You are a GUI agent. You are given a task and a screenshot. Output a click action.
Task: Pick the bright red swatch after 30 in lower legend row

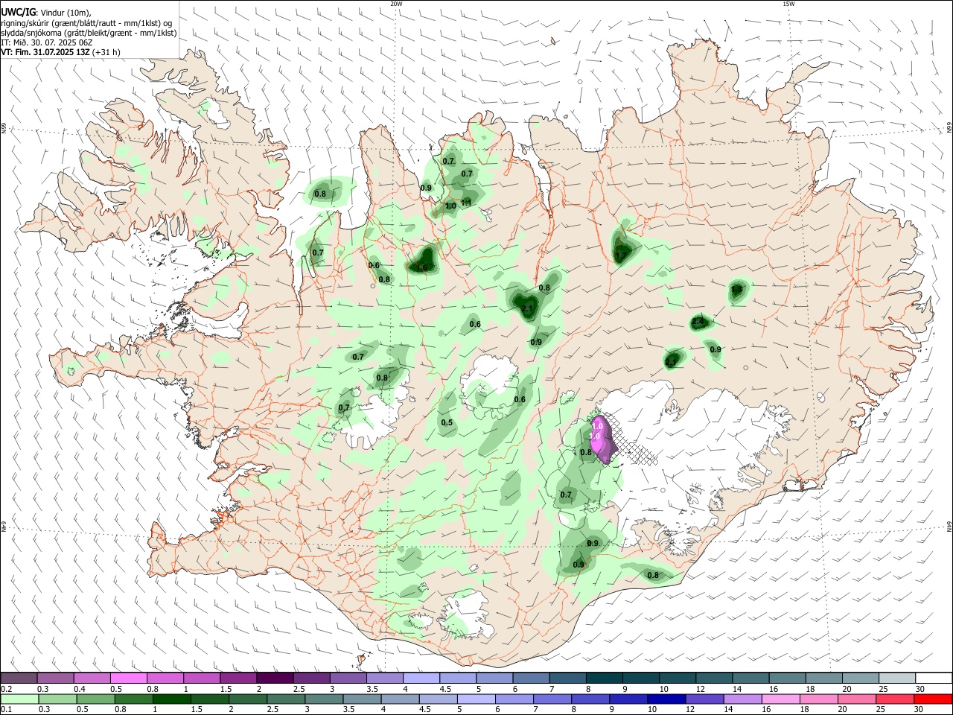(x=932, y=699)
